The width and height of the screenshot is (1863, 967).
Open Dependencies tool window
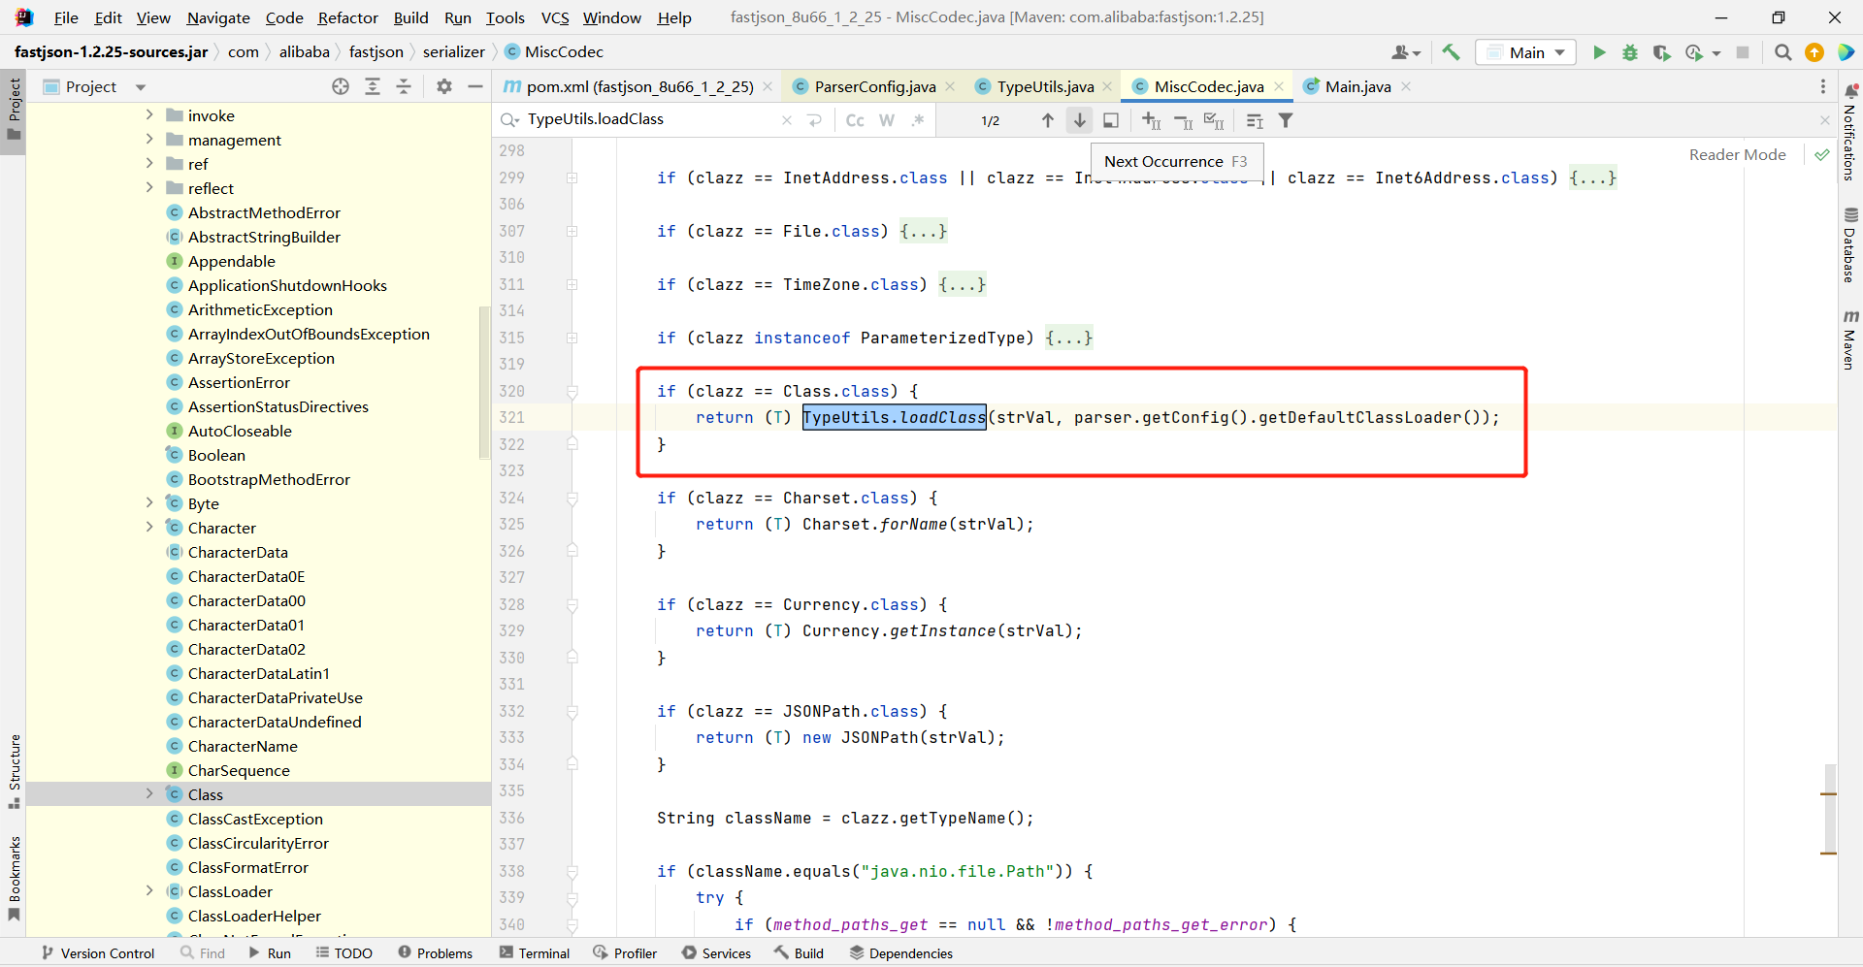[x=901, y=953]
